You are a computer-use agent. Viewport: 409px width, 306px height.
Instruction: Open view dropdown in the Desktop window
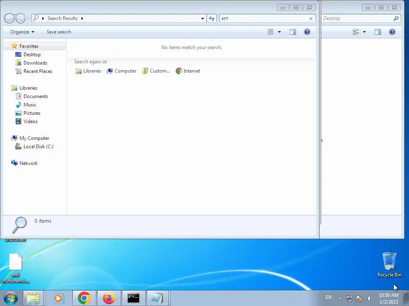(x=364, y=32)
